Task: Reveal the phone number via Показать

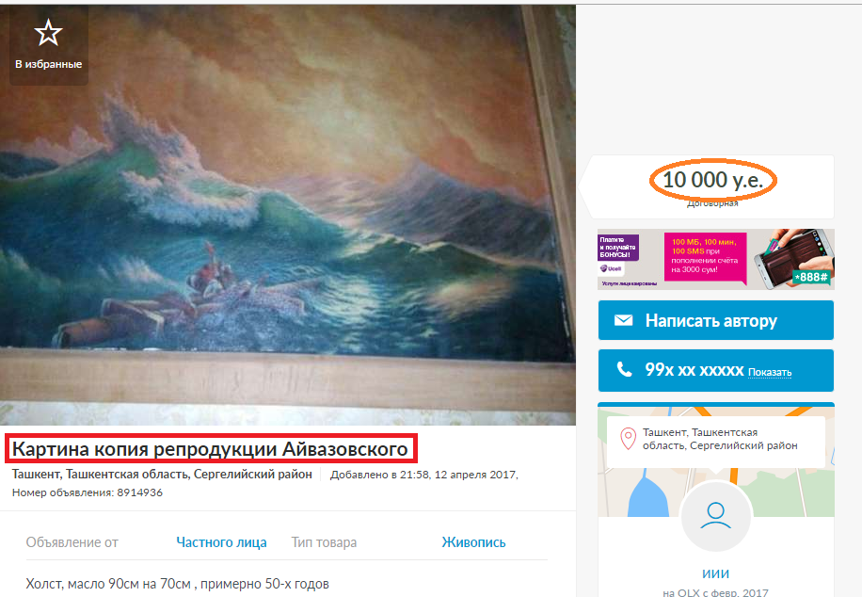Action: pyautogui.click(x=770, y=373)
